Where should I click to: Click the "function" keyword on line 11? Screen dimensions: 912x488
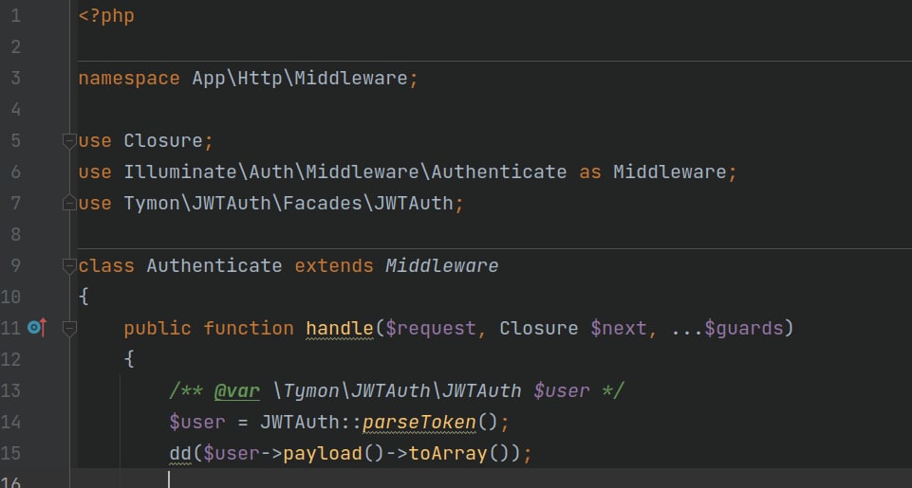coord(249,329)
